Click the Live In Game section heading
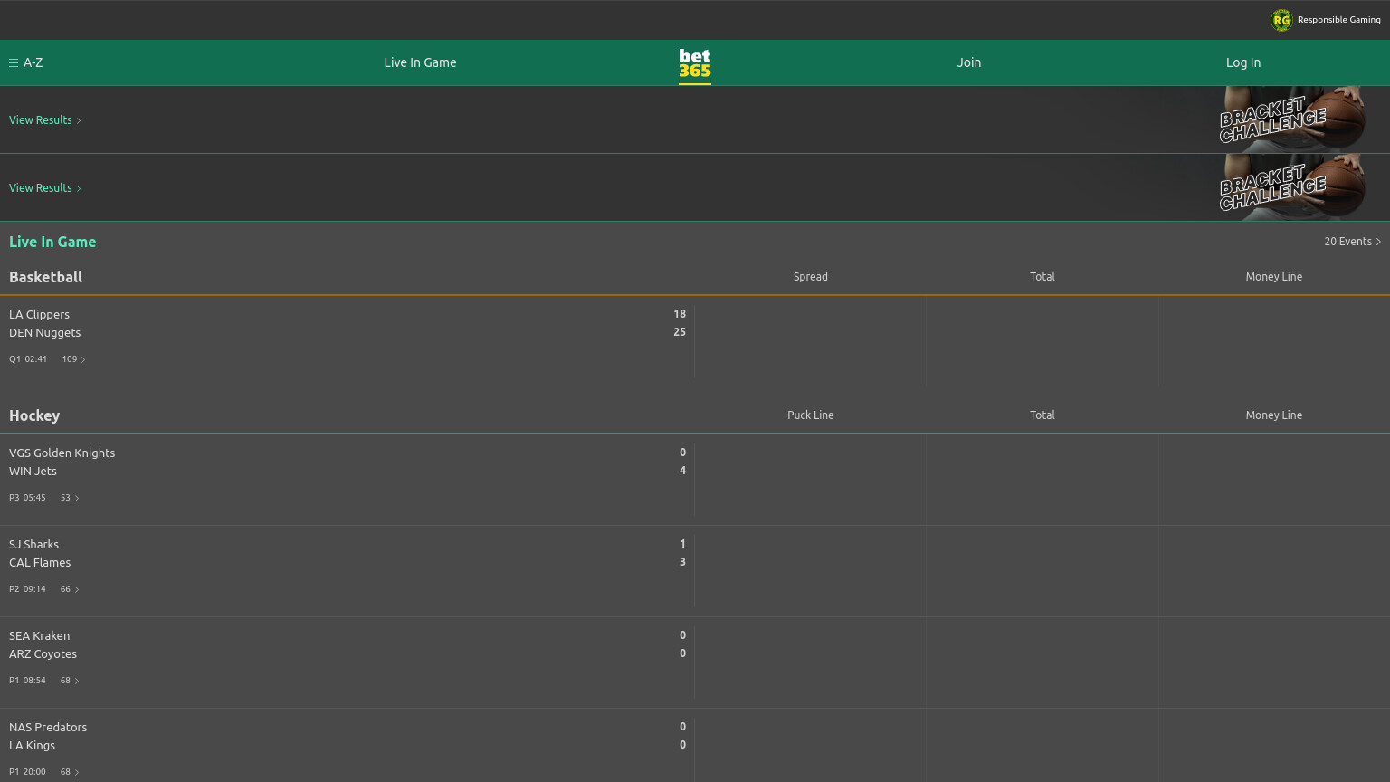The height and width of the screenshot is (782, 1390). point(52,242)
